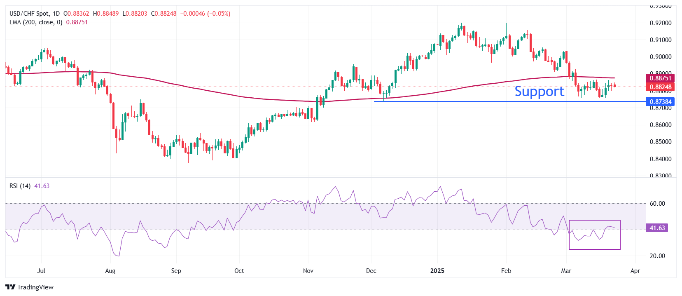682x296 pixels.
Task: Select the RSI (14) indicator legend
Action: pyautogui.click(x=20, y=186)
